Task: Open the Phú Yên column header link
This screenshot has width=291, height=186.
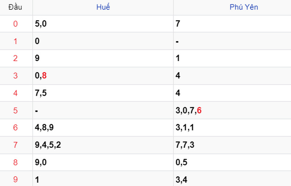Action: tap(244, 7)
